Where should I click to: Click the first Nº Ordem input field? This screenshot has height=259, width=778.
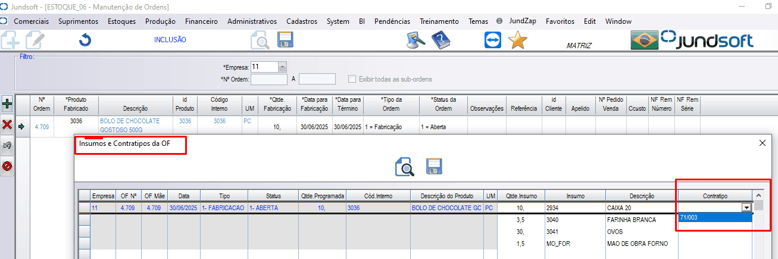click(x=269, y=79)
